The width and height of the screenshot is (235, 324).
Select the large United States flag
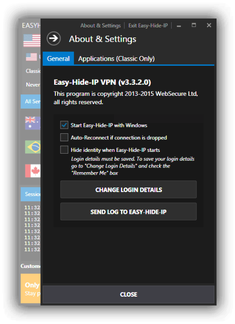(32, 41)
